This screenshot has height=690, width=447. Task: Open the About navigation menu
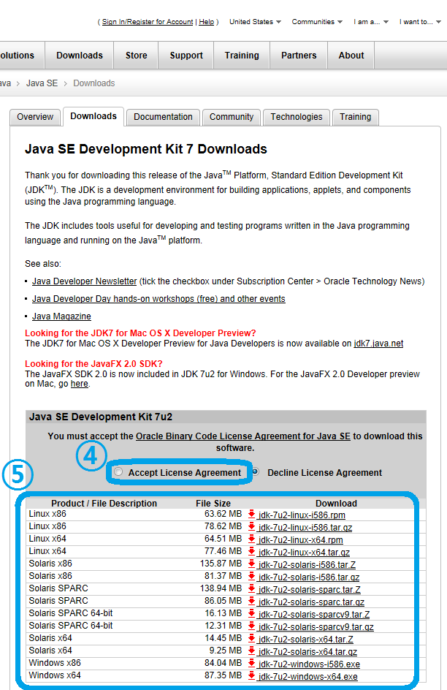(351, 56)
